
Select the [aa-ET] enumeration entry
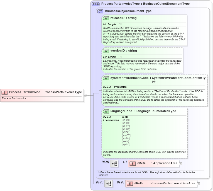point(126,126)
